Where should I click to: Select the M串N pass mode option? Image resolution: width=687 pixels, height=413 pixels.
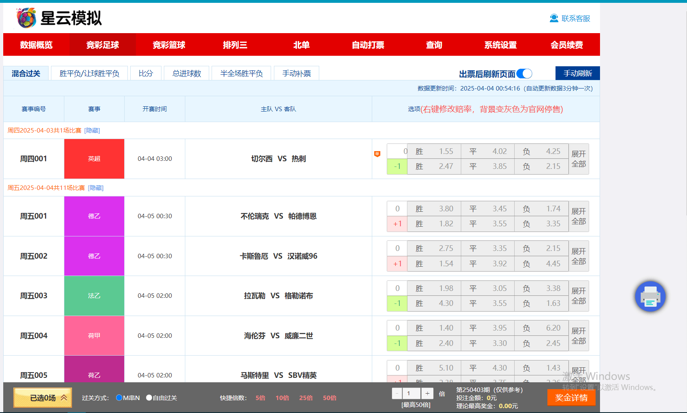pos(119,398)
